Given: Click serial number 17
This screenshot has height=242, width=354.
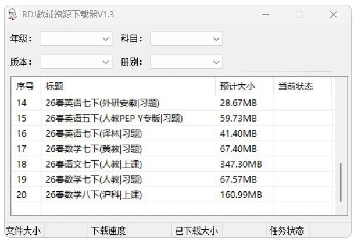Looking at the screenshot, I should click(x=22, y=149).
